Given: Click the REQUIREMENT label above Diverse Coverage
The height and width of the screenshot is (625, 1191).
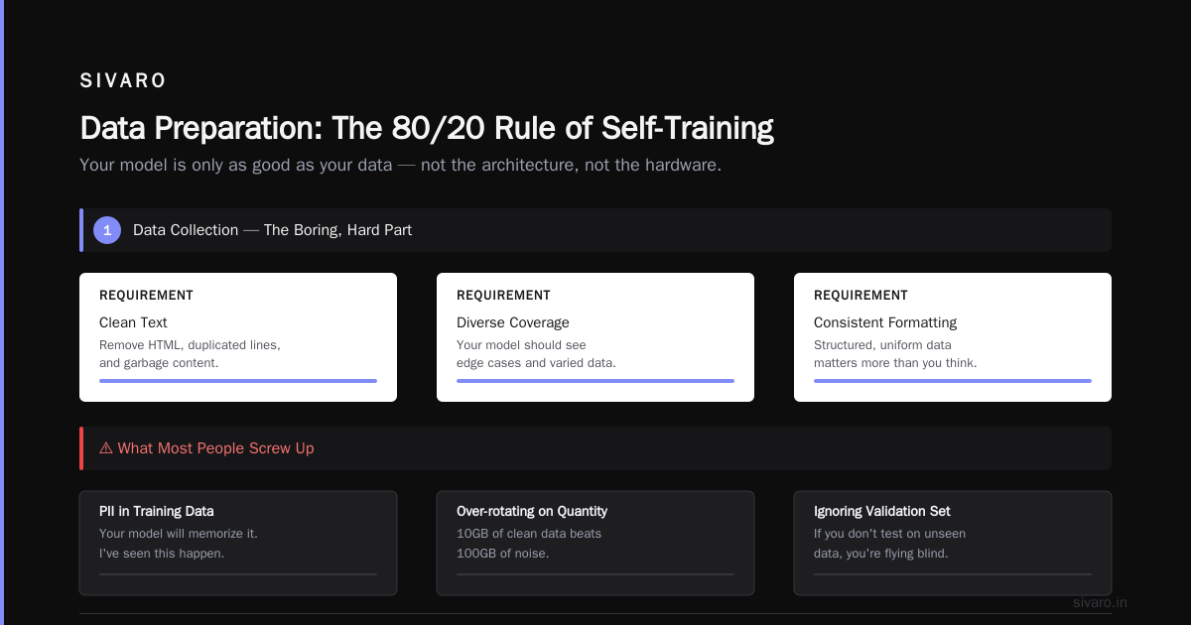Looking at the screenshot, I should [x=503, y=296].
